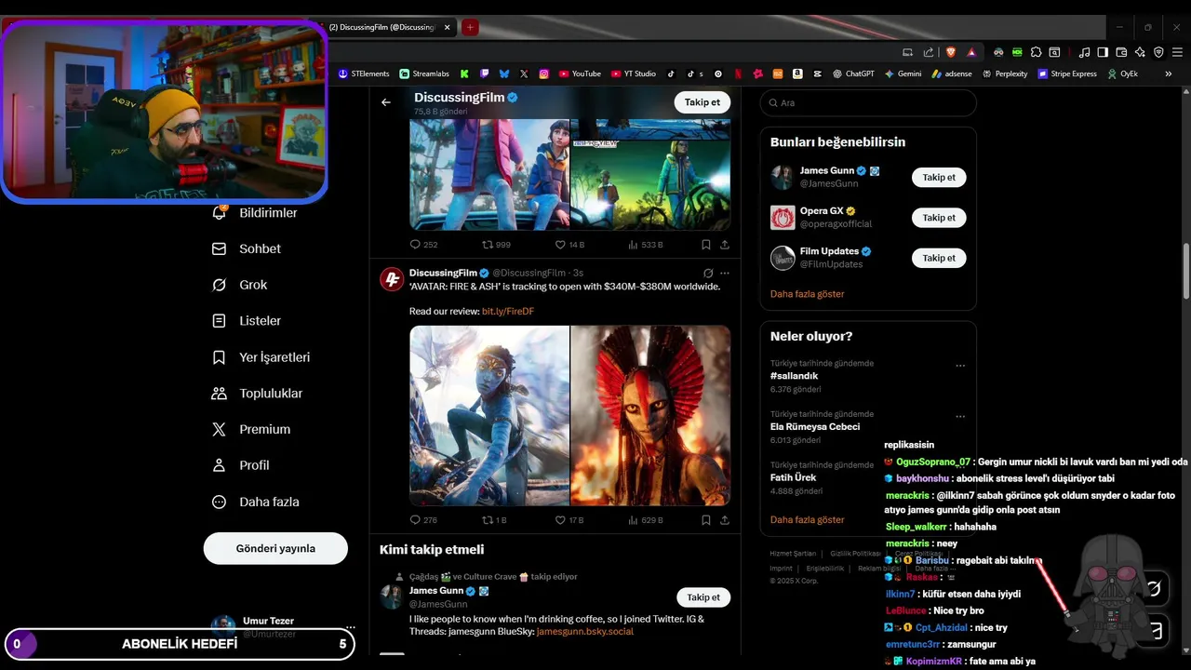The height and width of the screenshot is (670, 1191).
Task: Open the bit.ly/FireDF review link
Action: click(x=508, y=311)
